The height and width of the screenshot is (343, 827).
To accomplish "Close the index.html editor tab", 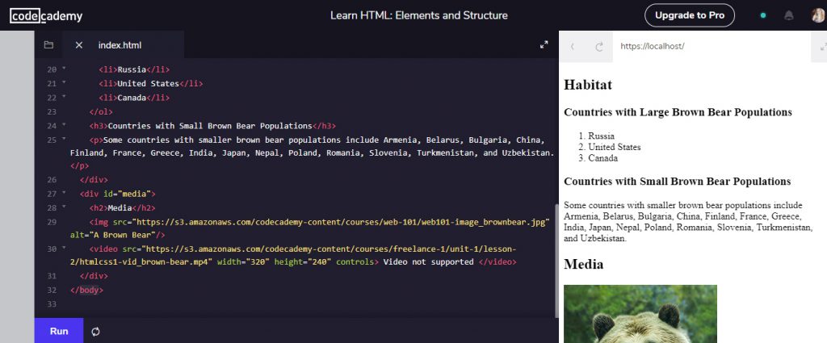I will [x=79, y=45].
